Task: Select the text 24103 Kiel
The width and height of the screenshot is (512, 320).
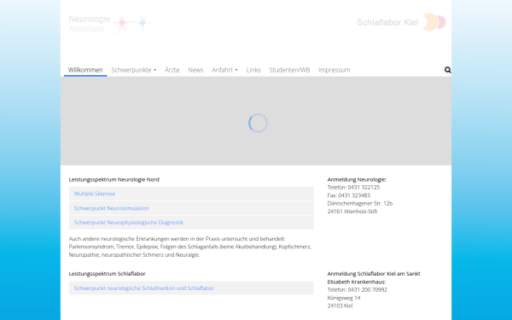Action: (340, 305)
